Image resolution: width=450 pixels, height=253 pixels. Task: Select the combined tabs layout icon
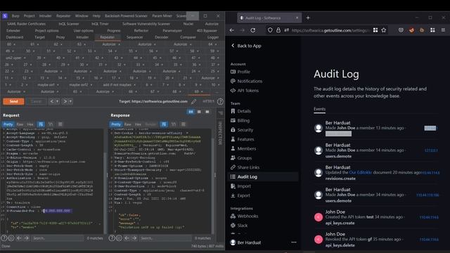tap(207, 112)
